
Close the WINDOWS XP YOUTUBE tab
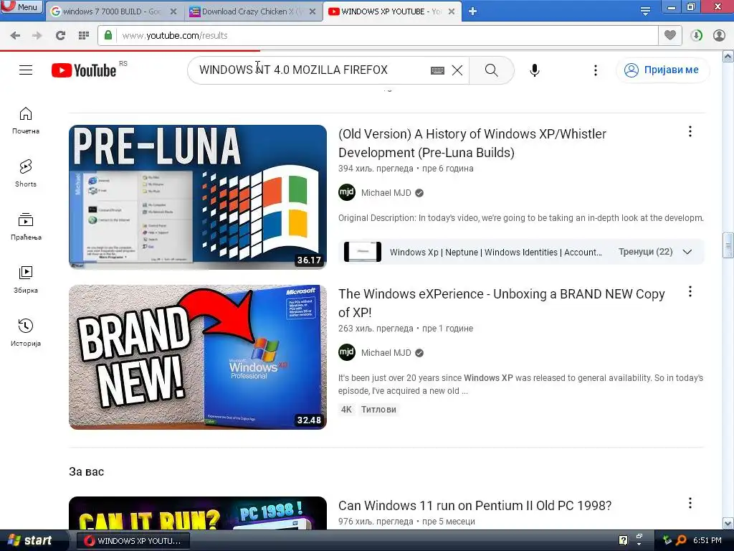452,11
